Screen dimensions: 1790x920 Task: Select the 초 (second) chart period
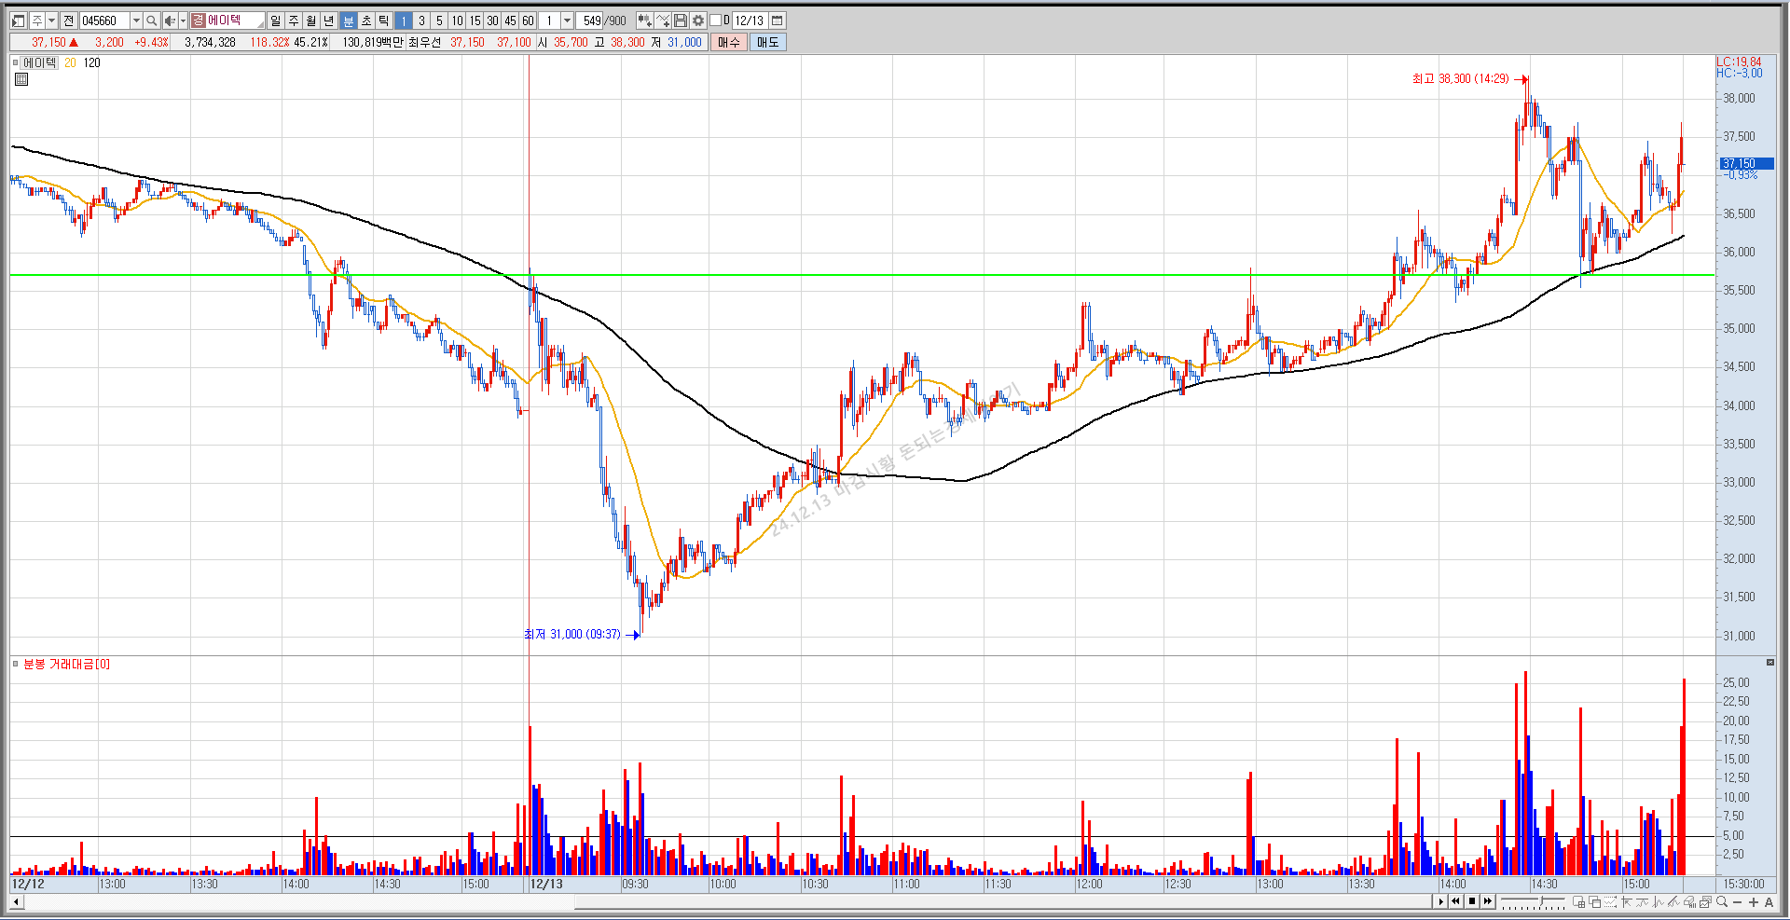pos(366,21)
